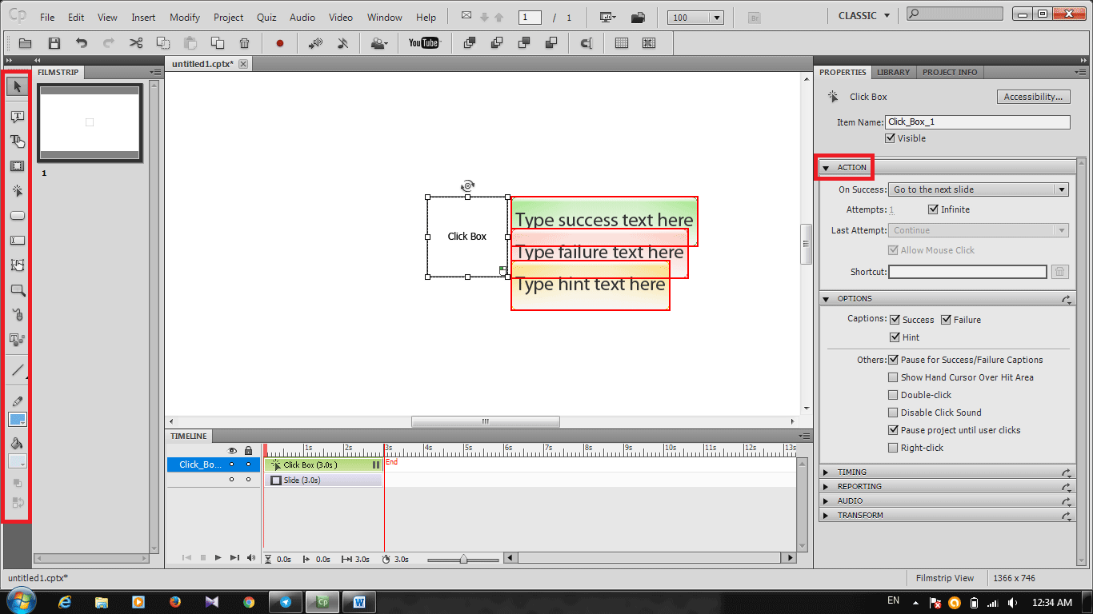The height and width of the screenshot is (614, 1093).
Task: Insert a Text Caption from the toolbox
Action: click(x=17, y=117)
